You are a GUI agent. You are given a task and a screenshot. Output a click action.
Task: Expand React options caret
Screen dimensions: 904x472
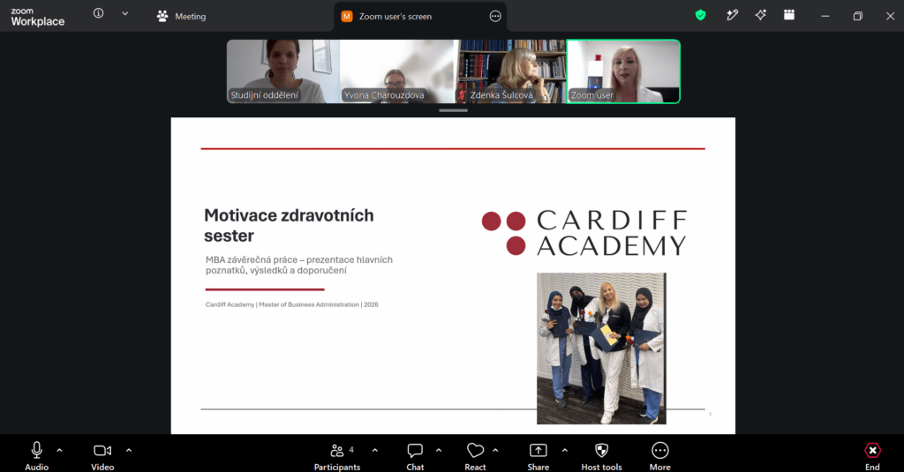495,451
